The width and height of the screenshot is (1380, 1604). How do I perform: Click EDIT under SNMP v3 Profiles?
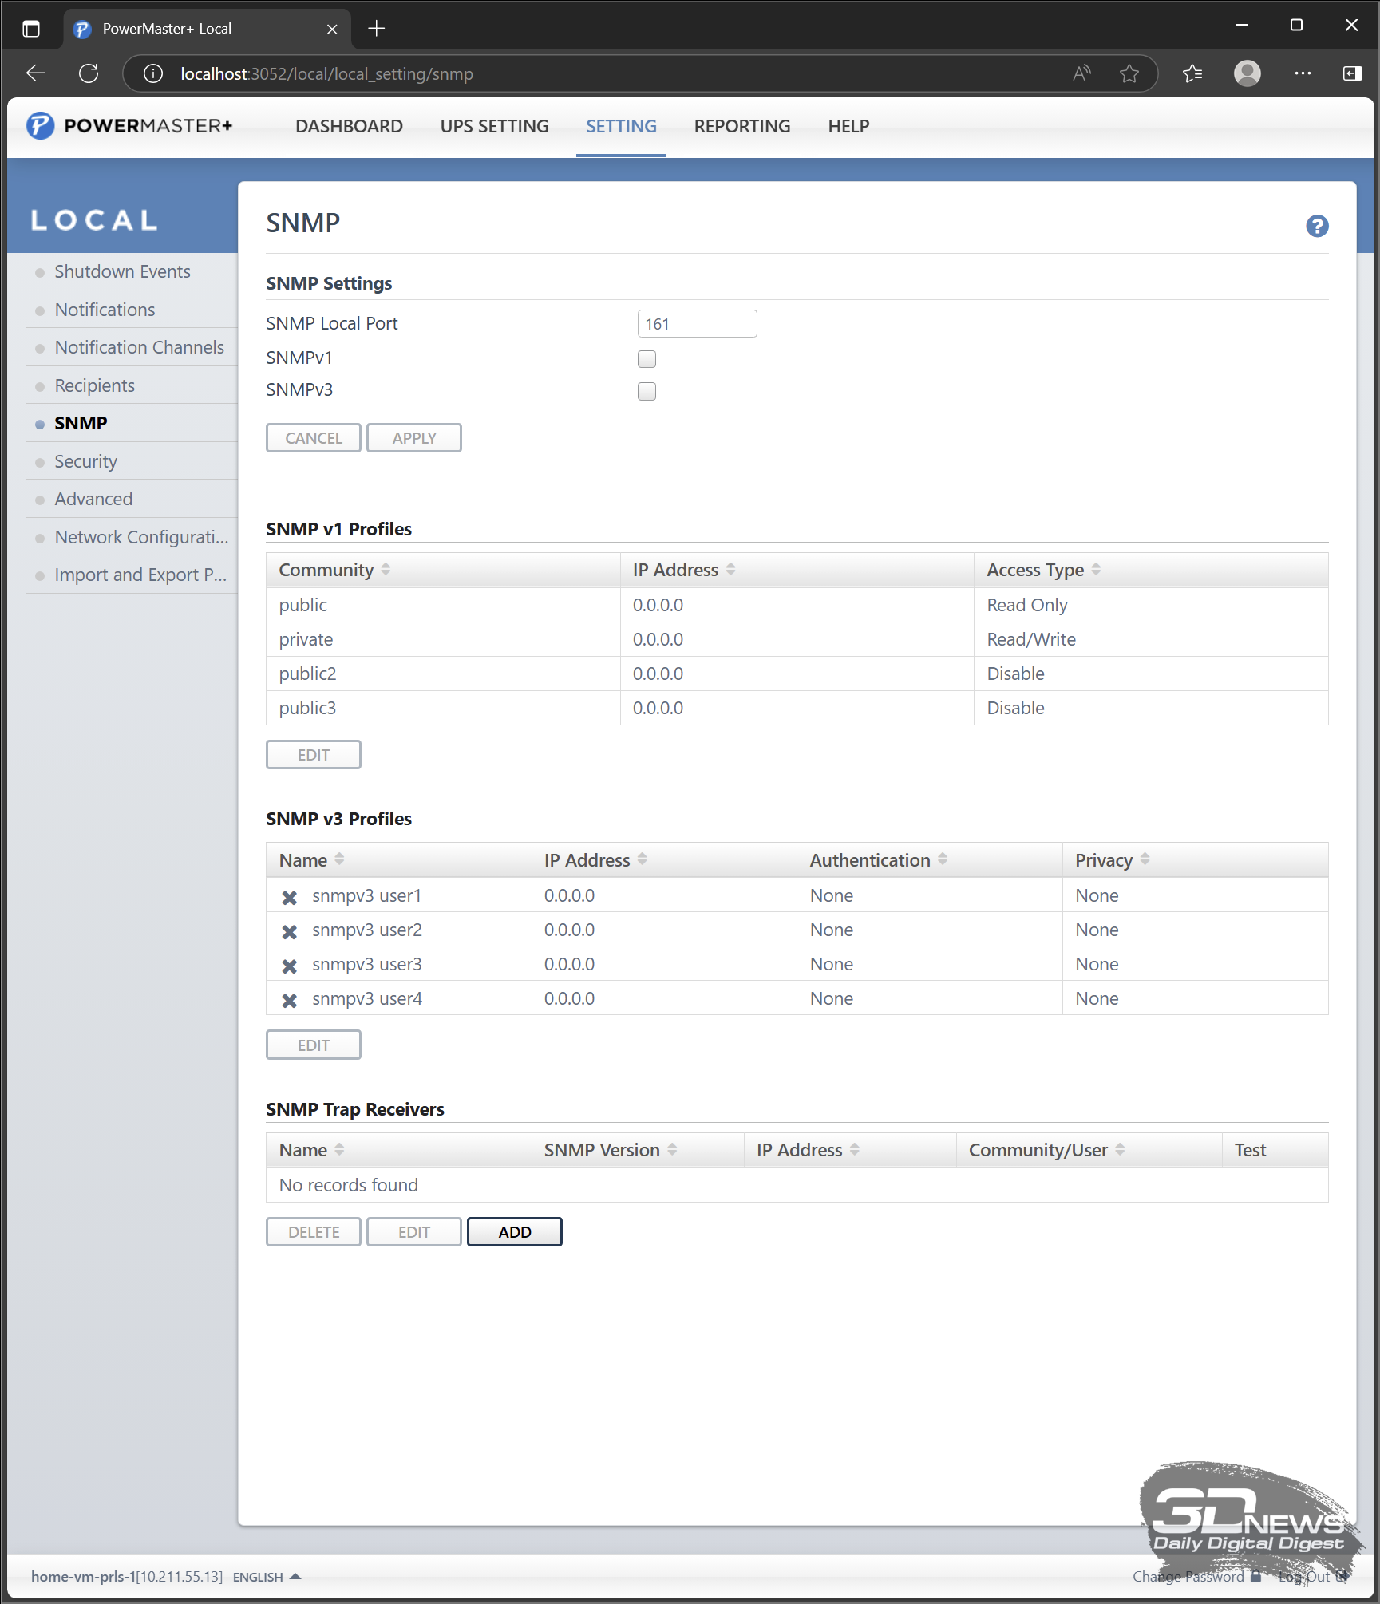pos(314,1045)
